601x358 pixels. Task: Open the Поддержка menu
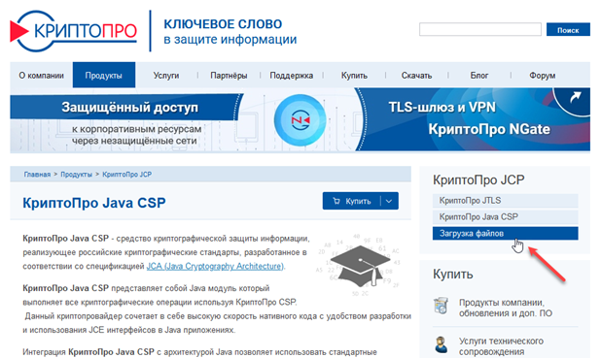292,76
